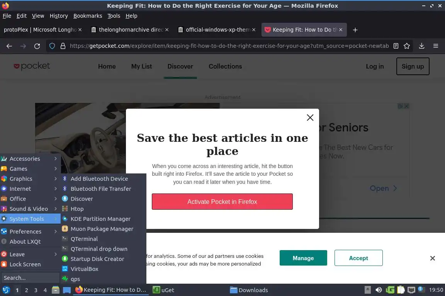Image resolution: width=445 pixels, height=296 pixels.
Task: Click the clipboard tray icon
Action: coord(401,290)
